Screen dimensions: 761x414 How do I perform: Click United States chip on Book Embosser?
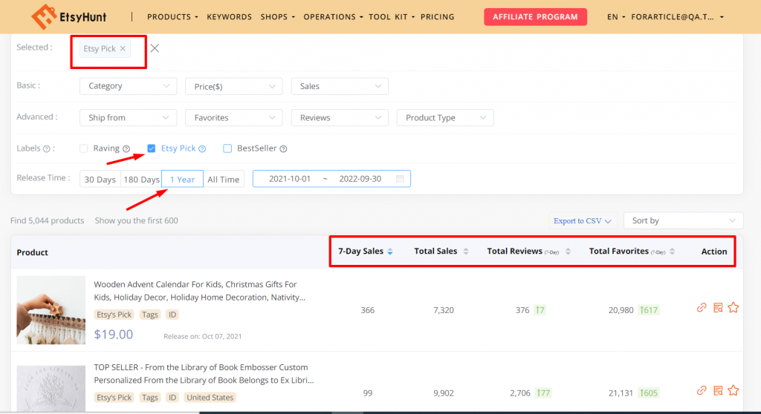point(210,398)
